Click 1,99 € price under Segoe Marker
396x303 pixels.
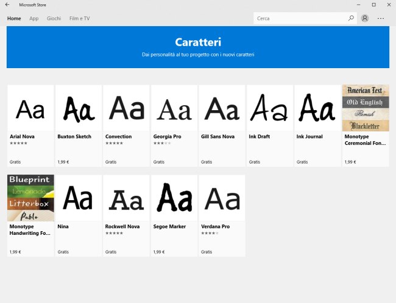coord(159,252)
